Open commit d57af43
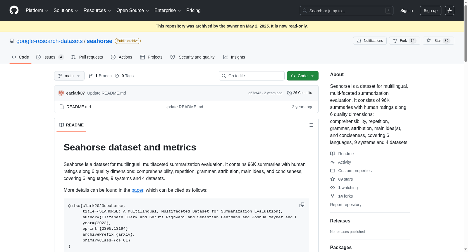This screenshot has width=468, height=252. coord(255,93)
